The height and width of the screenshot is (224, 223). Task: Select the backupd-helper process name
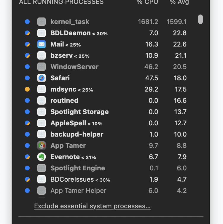(x=77, y=134)
